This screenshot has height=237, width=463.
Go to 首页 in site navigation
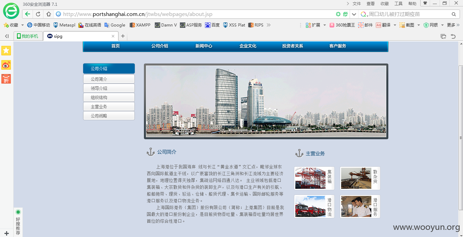(115, 46)
